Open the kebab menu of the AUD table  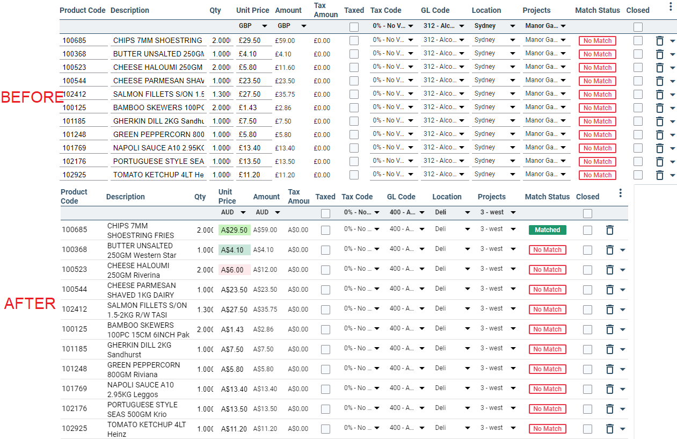(x=621, y=193)
